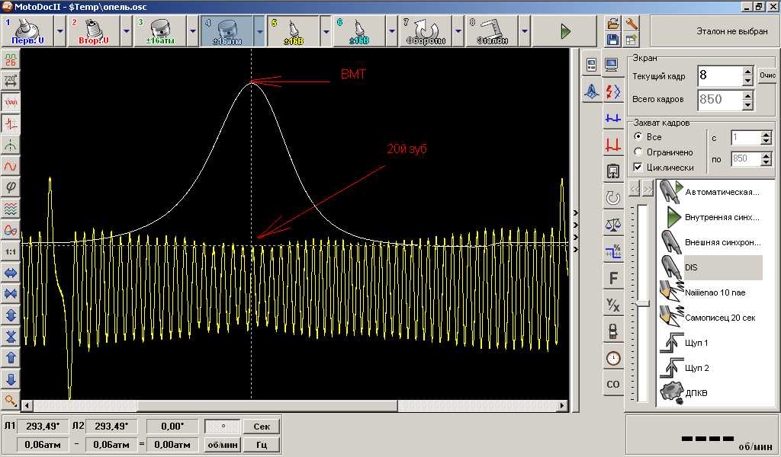
Task: Click the channel 7 Обороты button
Action: click(x=425, y=32)
